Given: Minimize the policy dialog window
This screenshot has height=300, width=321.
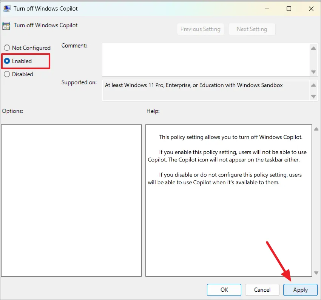Looking at the screenshot, I should 267,9.
